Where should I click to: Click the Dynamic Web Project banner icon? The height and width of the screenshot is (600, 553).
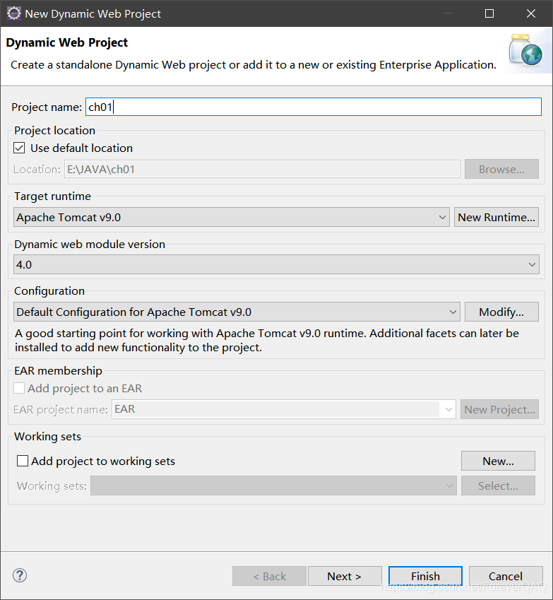pyautogui.click(x=526, y=51)
